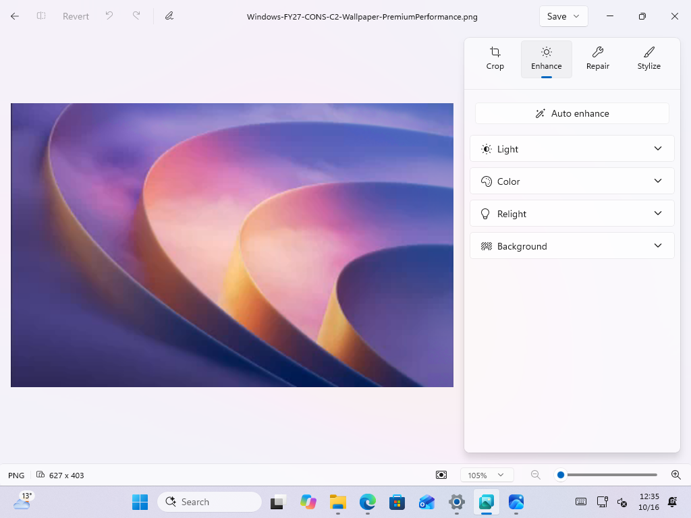This screenshot has height=518, width=691.
Task: Click the muted volume tray icon
Action: 621,502
